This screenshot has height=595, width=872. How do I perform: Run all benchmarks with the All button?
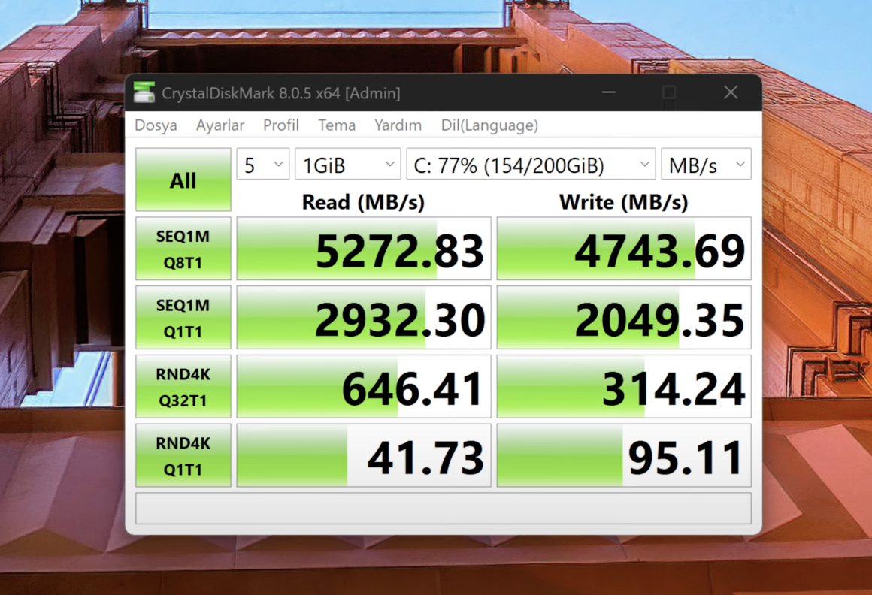click(x=183, y=180)
